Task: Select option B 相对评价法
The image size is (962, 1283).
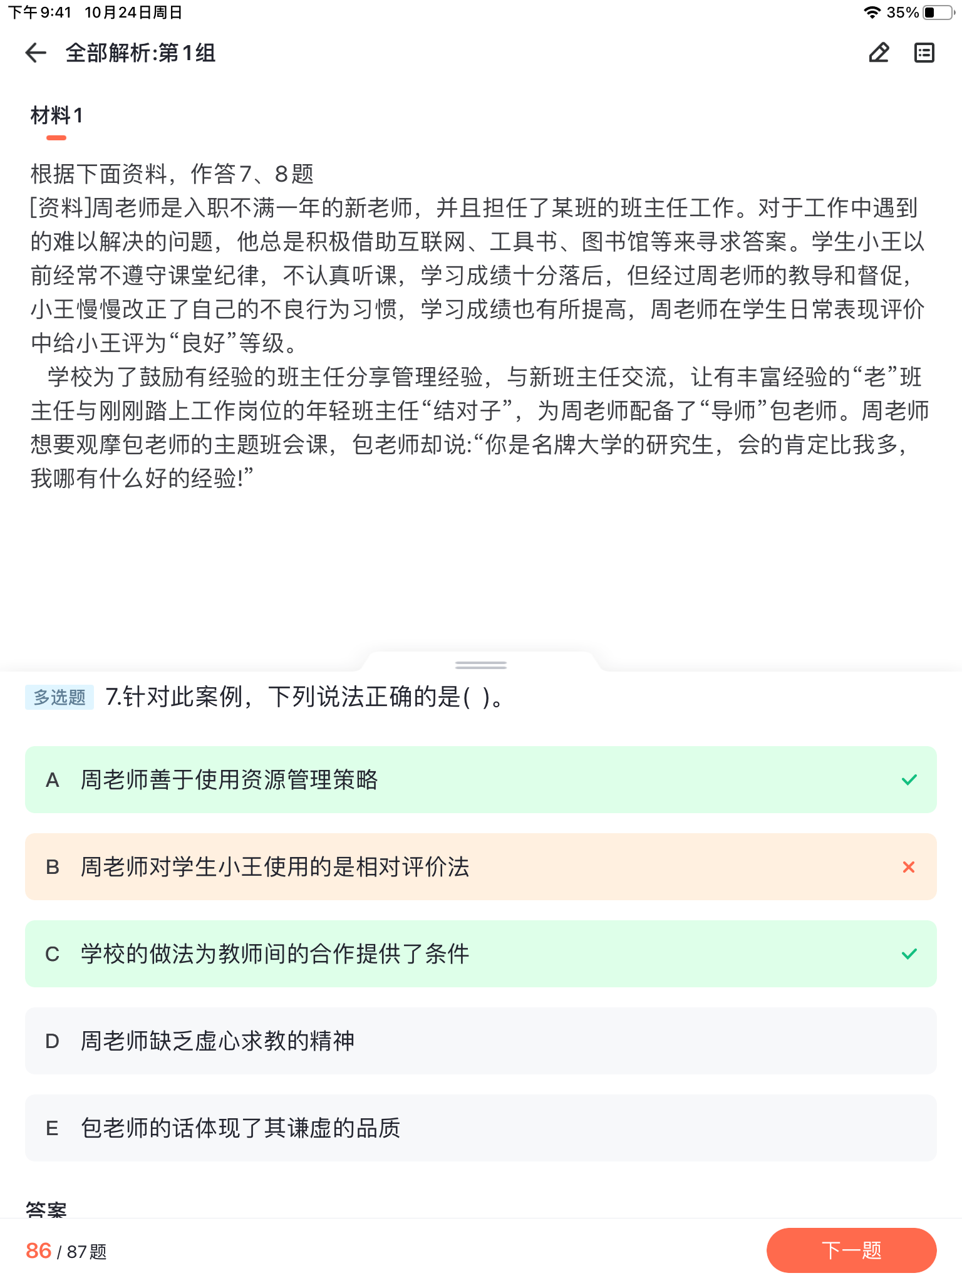Action: pyautogui.click(x=481, y=867)
